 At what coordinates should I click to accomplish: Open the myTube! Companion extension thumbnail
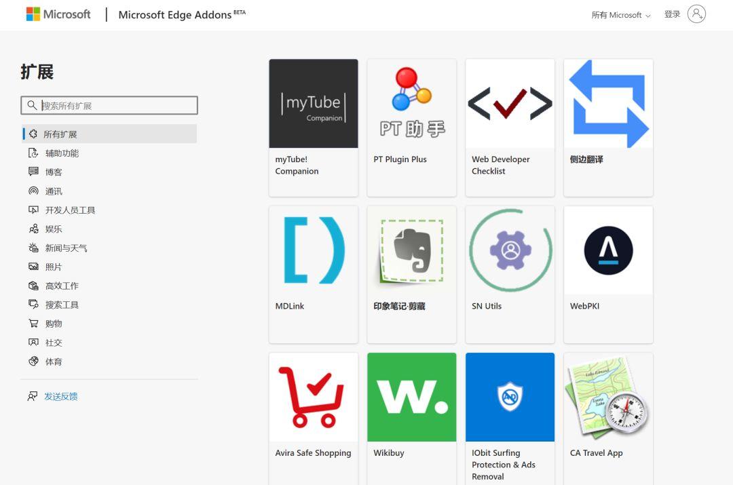click(313, 103)
